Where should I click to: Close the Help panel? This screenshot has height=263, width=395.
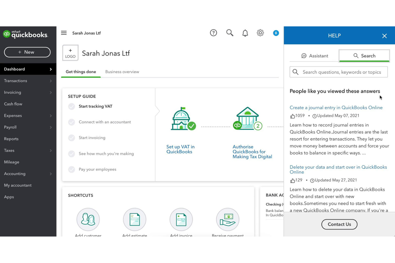(384, 36)
